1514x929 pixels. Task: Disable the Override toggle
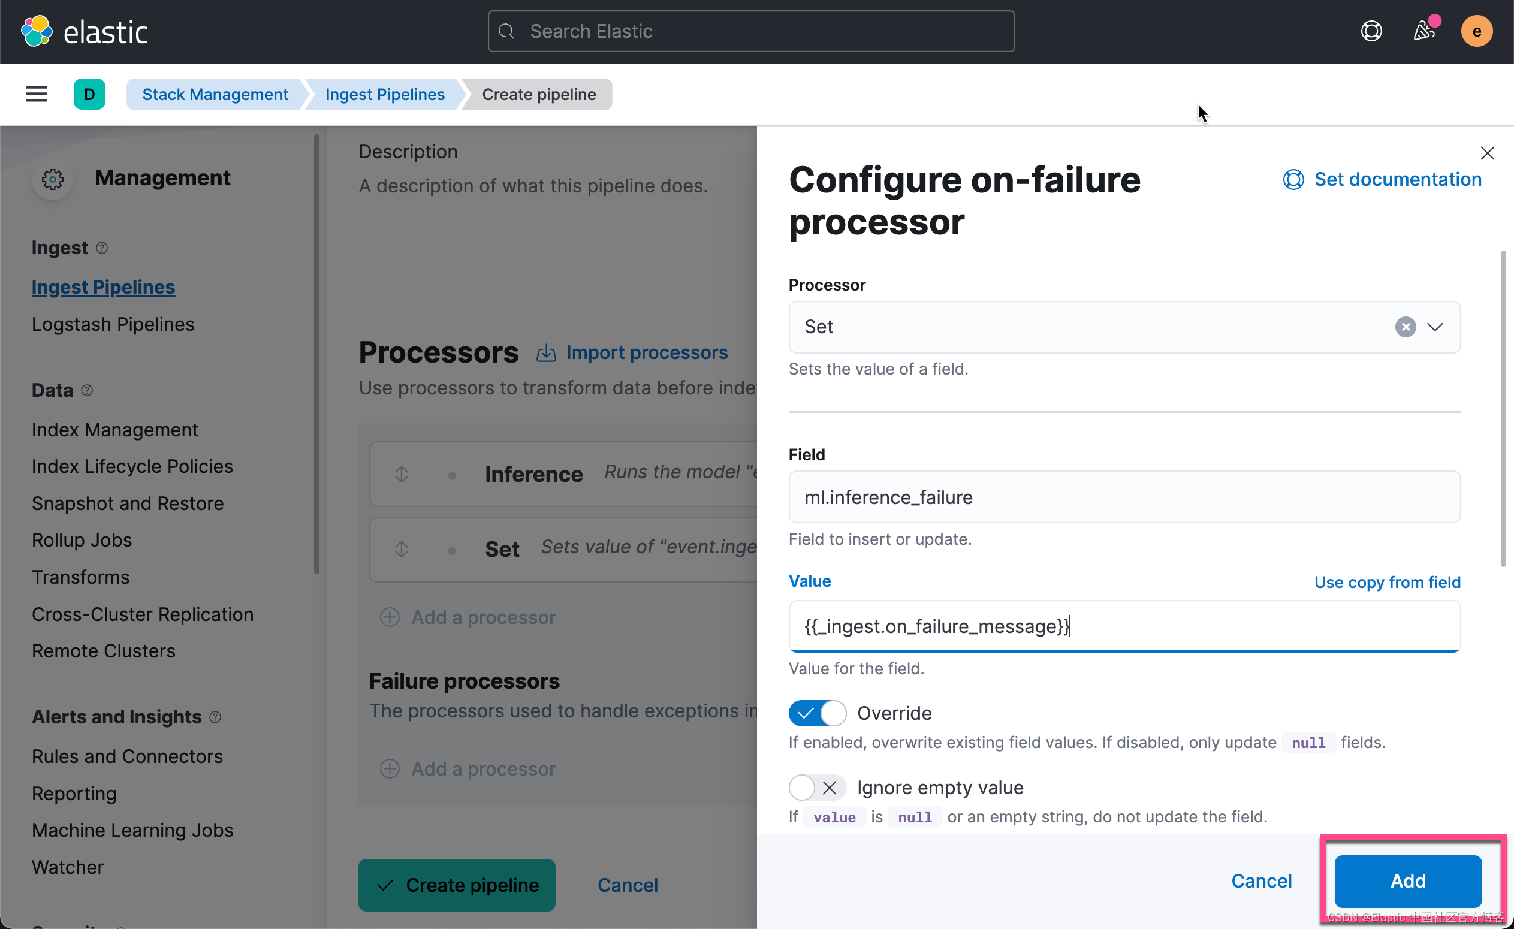pyautogui.click(x=816, y=713)
